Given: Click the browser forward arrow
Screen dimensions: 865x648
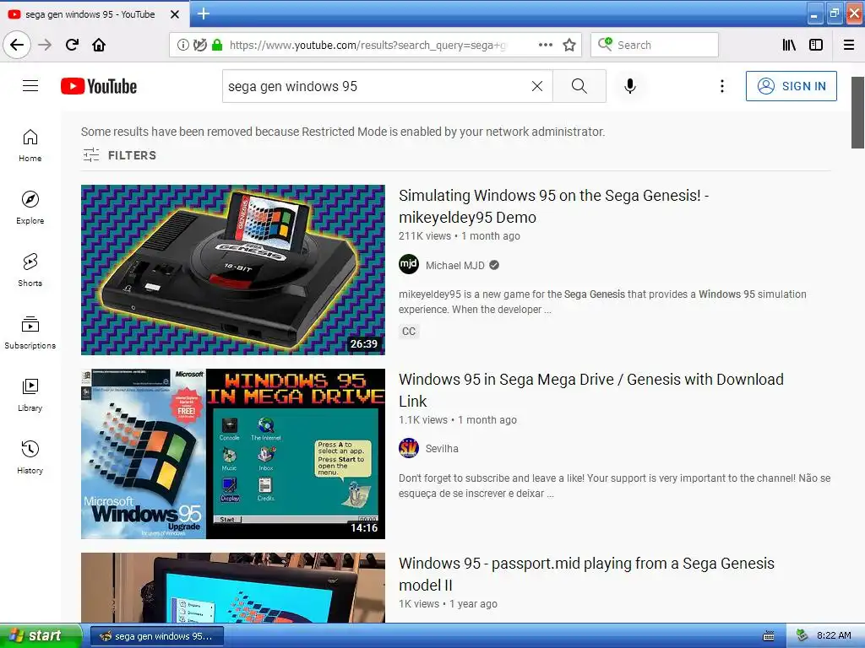Looking at the screenshot, I should 45,45.
